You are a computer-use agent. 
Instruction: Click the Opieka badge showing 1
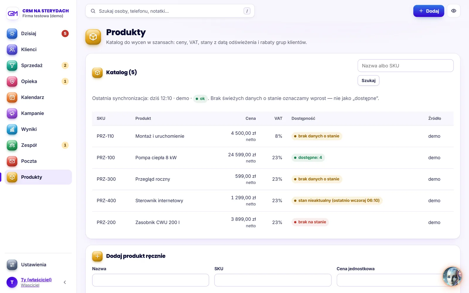(65, 81)
